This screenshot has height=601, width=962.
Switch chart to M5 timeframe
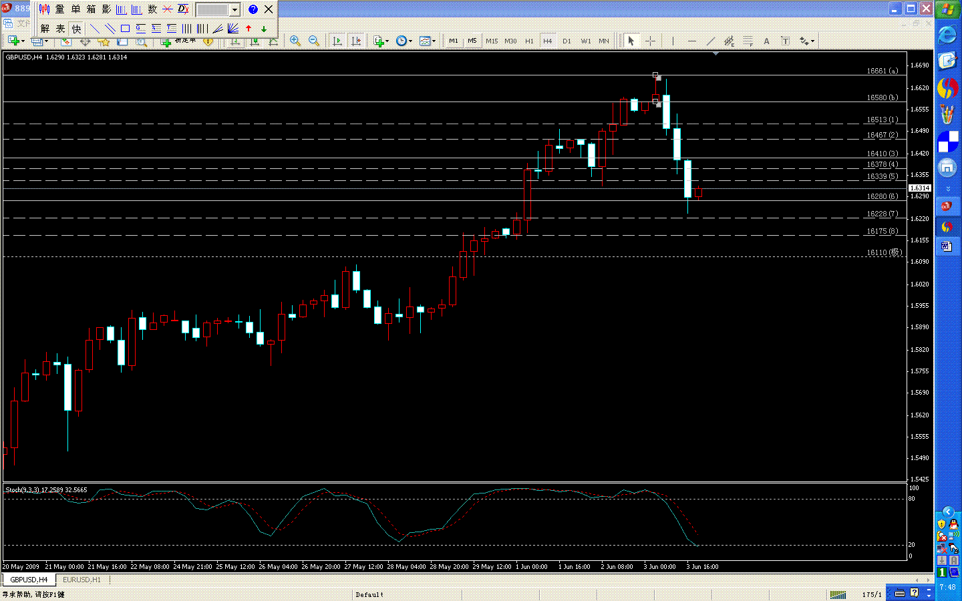[x=472, y=41]
